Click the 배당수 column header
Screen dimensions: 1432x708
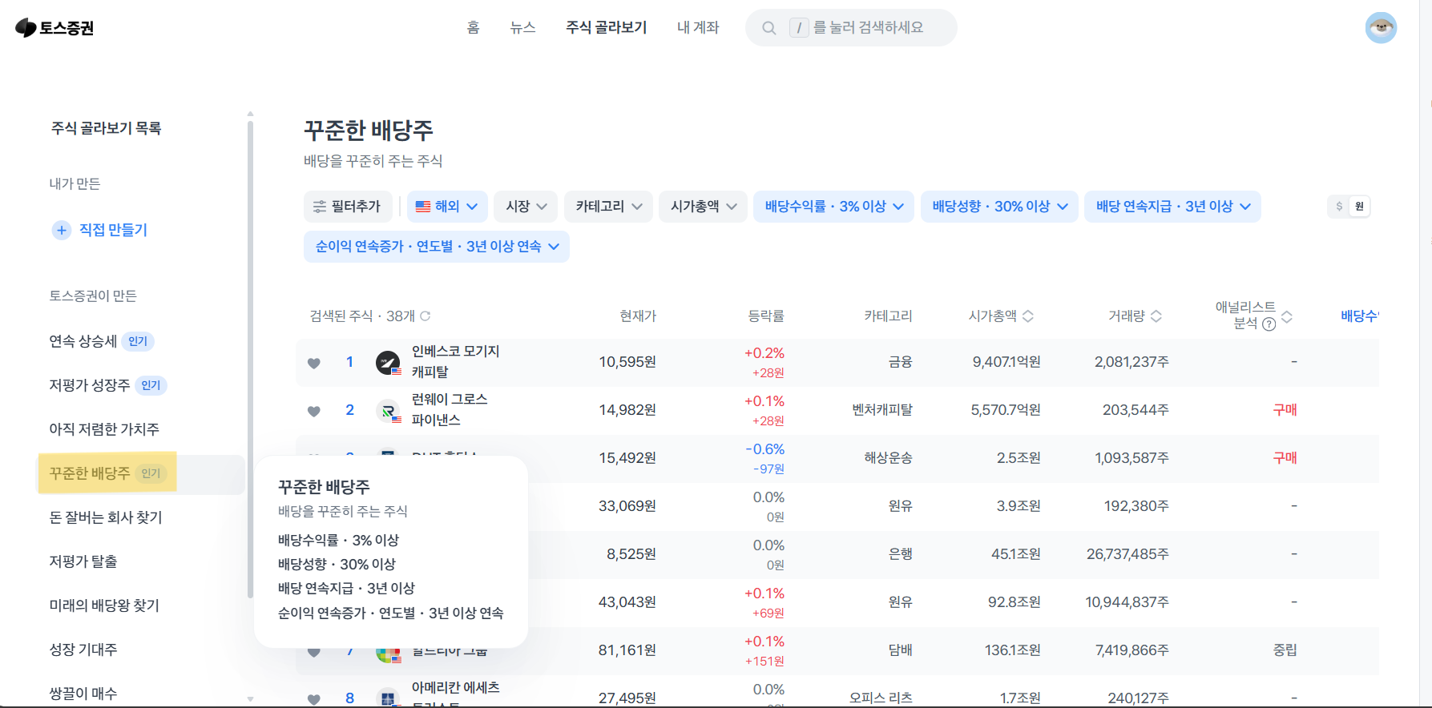(x=1359, y=316)
